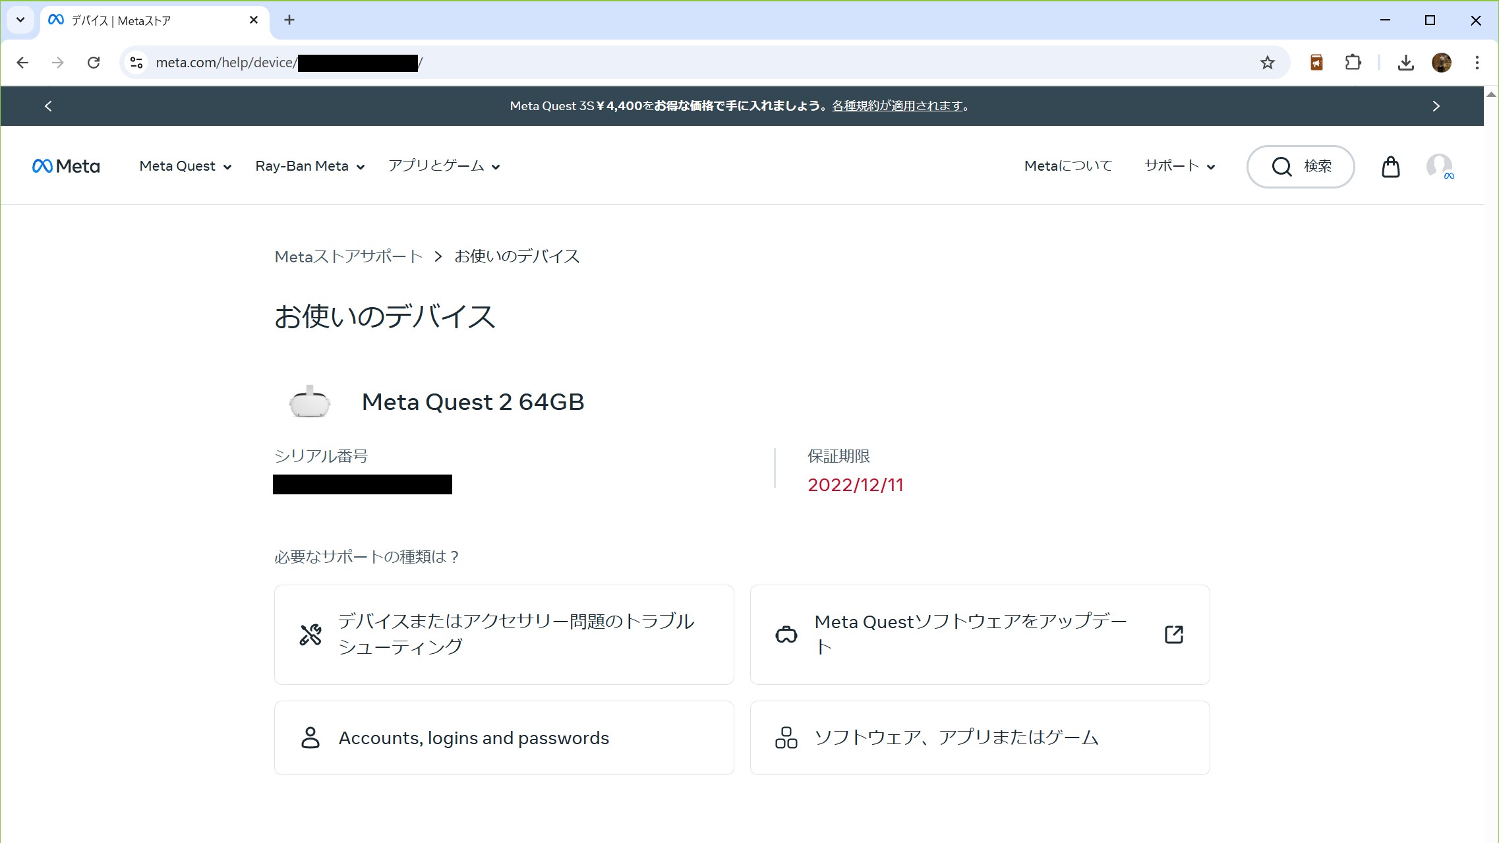Open Chrome three-dot menu
Screen dimensions: 1499x843
(x=1477, y=63)
